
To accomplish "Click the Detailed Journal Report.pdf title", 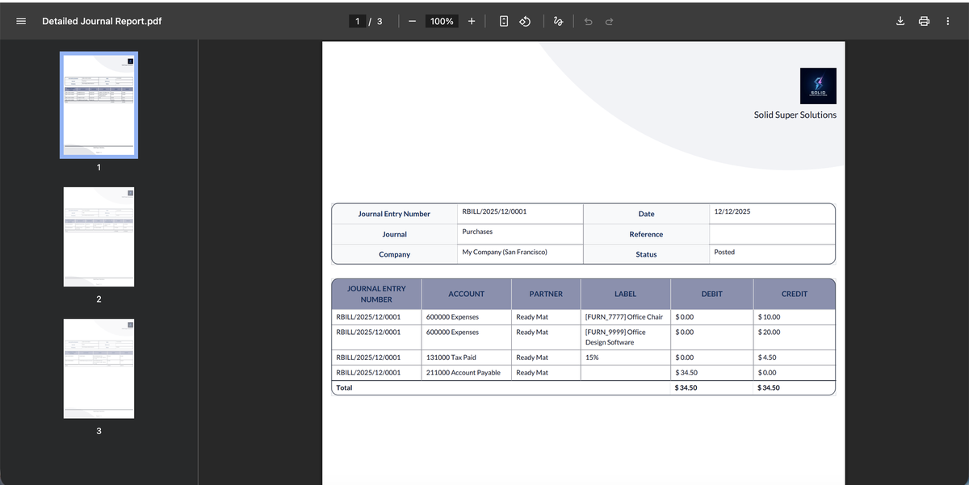I will [102, 21].
